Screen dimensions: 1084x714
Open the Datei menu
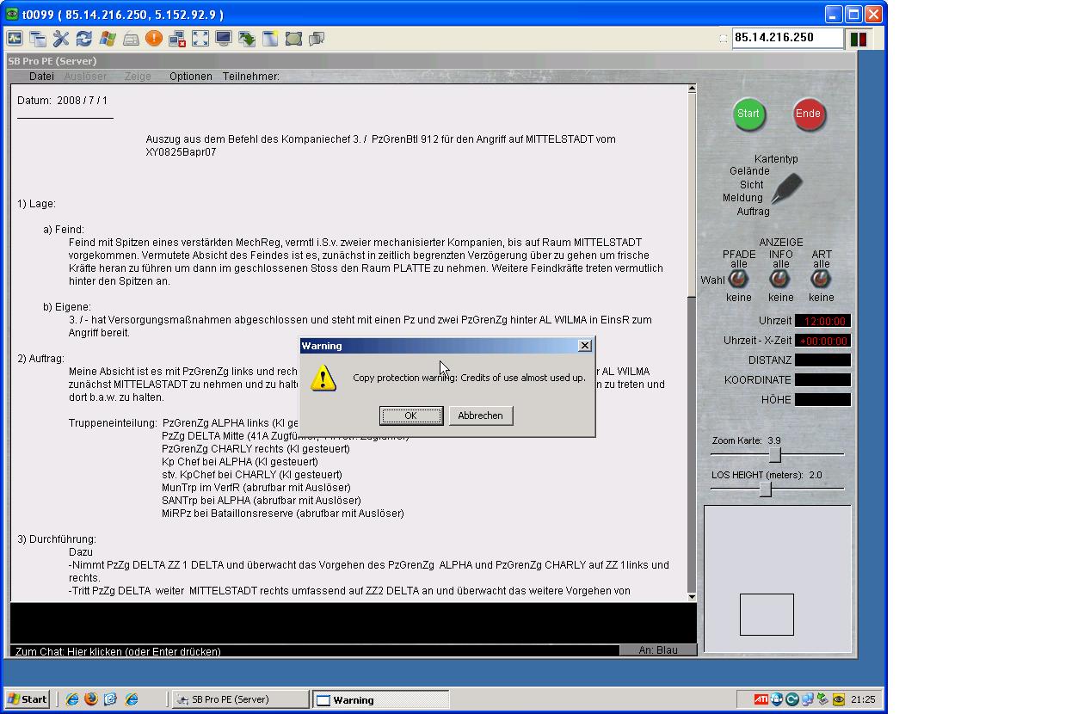click(x=41, y=77)
